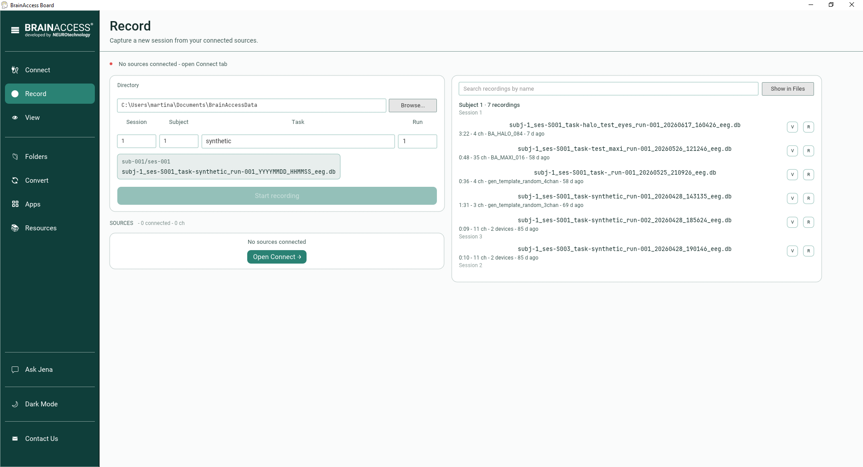Select the Record label in sidebar
The image size is (863, 467).
point(36,94)
